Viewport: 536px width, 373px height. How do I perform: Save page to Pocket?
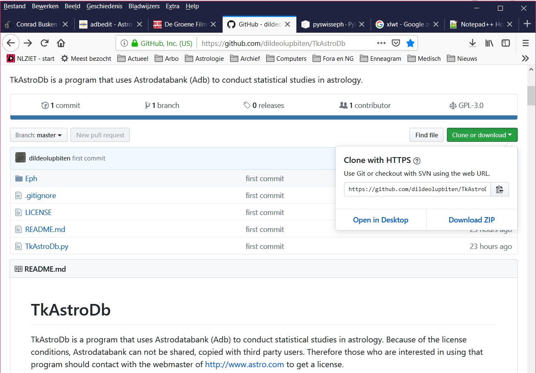pyautogui.click(x=396, y=43)
